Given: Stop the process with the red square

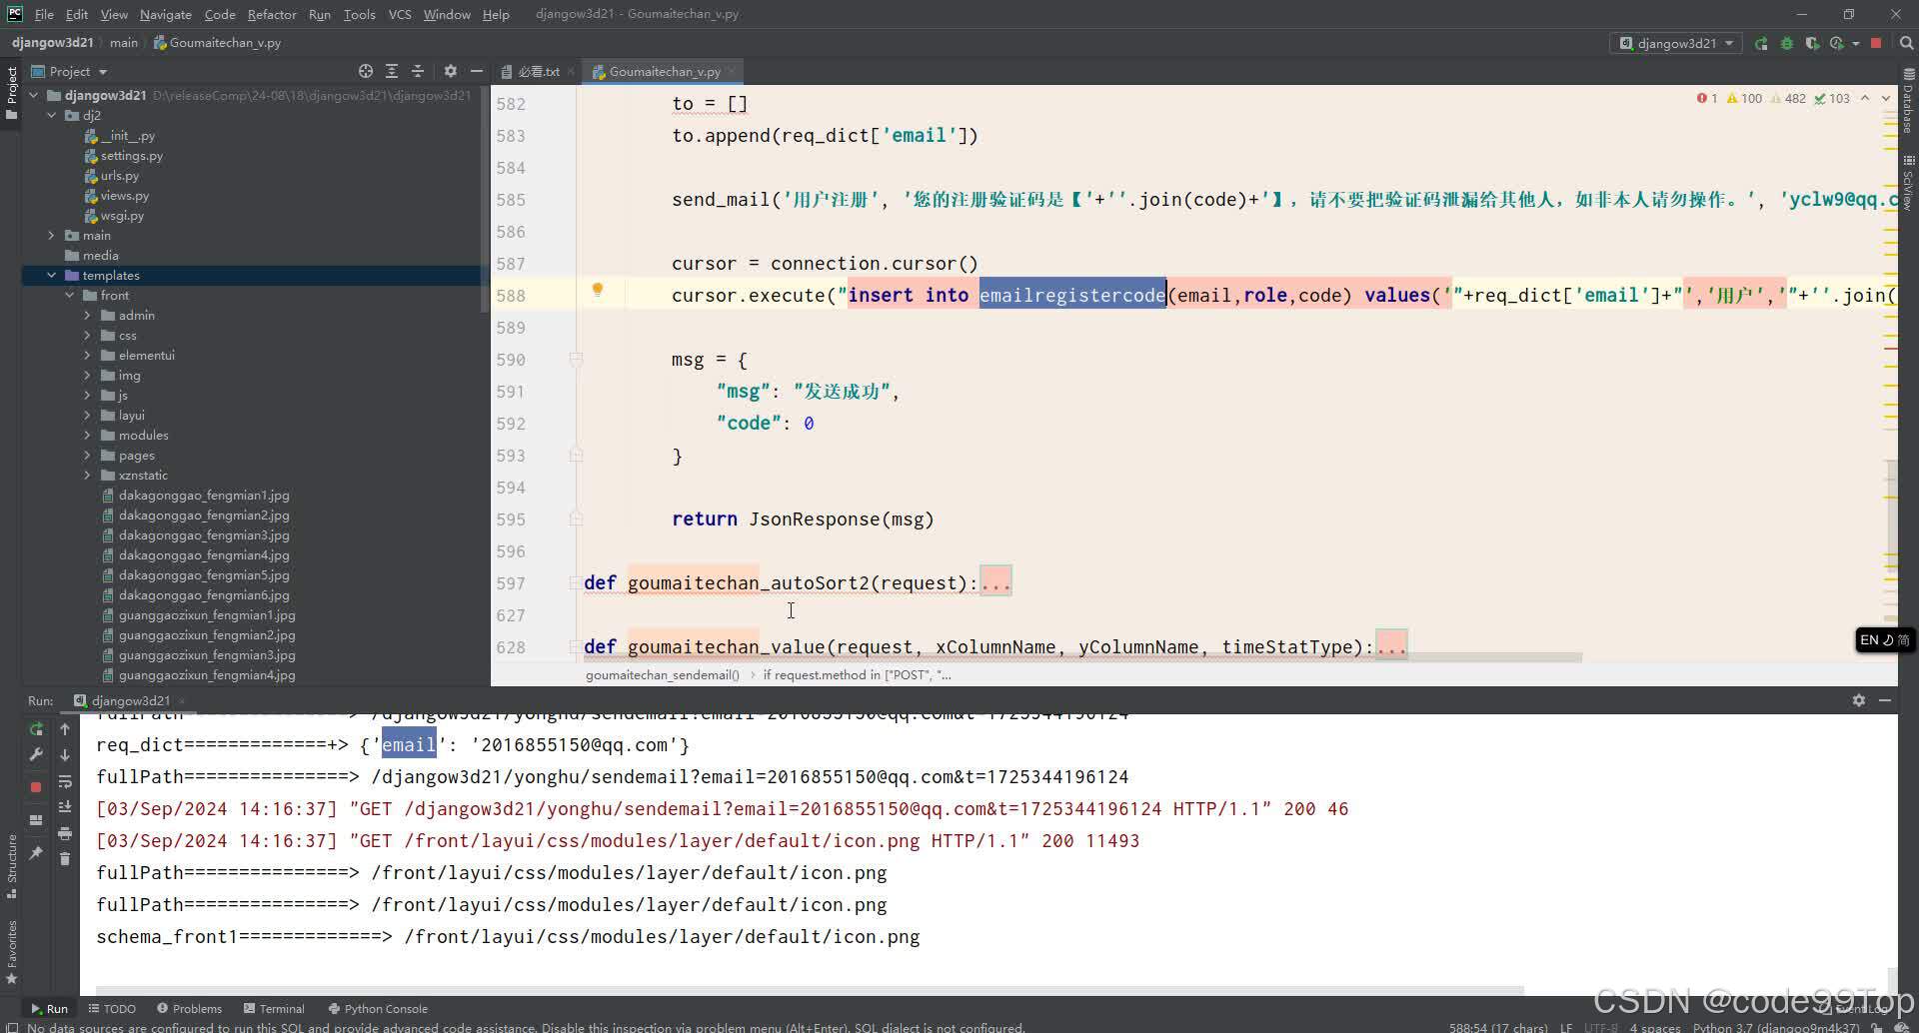Looking at the screenshot, I should point(1874,43).
